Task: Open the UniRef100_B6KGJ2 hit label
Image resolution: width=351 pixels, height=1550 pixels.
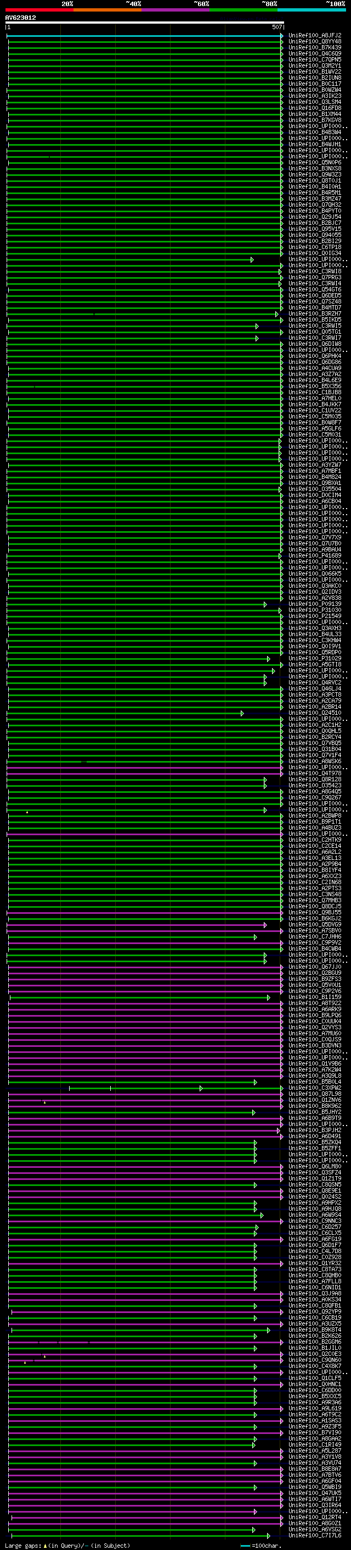Action: pyautogui.click(x=315, y=918)
